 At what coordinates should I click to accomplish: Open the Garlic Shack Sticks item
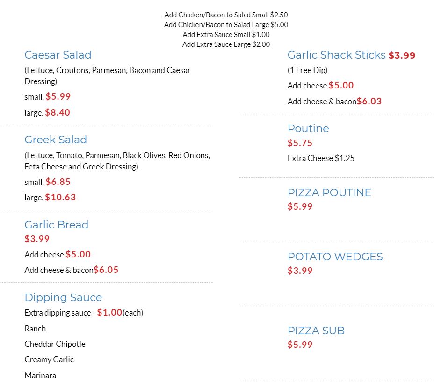coord(336,55)
